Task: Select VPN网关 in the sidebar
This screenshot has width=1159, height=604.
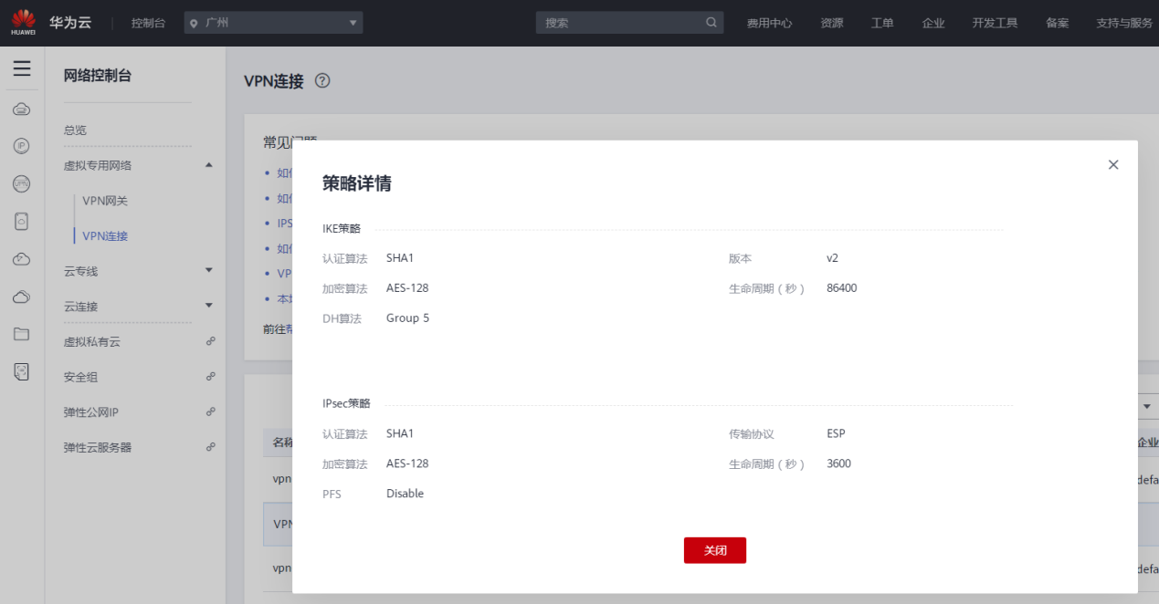Action: (105, 201)
